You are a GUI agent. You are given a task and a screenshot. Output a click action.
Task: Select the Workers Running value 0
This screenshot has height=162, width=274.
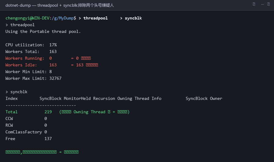pyautogui.click(x=51, y=58)
